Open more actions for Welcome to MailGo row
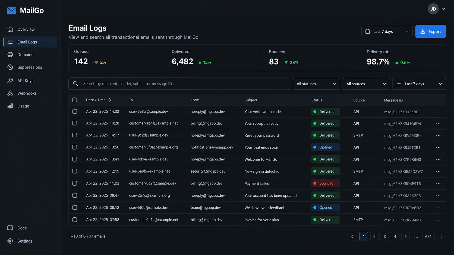This screenshot has height=255, width=454. 438,160
